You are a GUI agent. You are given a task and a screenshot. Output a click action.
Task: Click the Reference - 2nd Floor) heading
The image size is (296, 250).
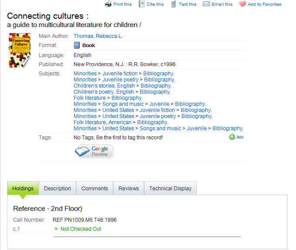coord(48,209)
